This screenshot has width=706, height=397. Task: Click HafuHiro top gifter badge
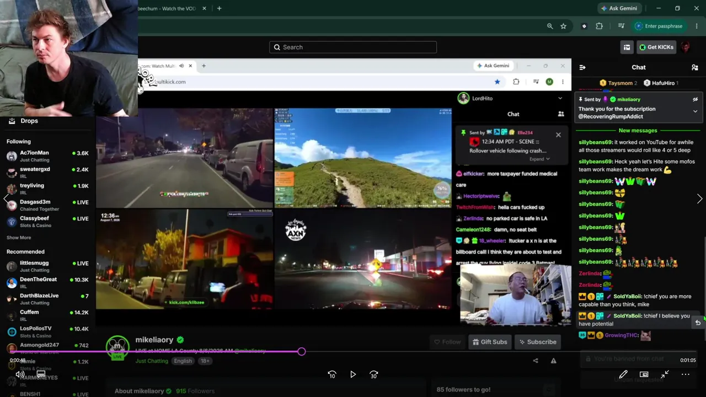[x=661, y=83]
